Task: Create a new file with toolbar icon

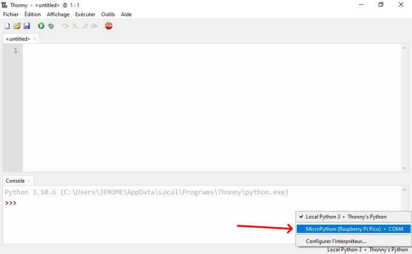Action: [x=7, y=26]
